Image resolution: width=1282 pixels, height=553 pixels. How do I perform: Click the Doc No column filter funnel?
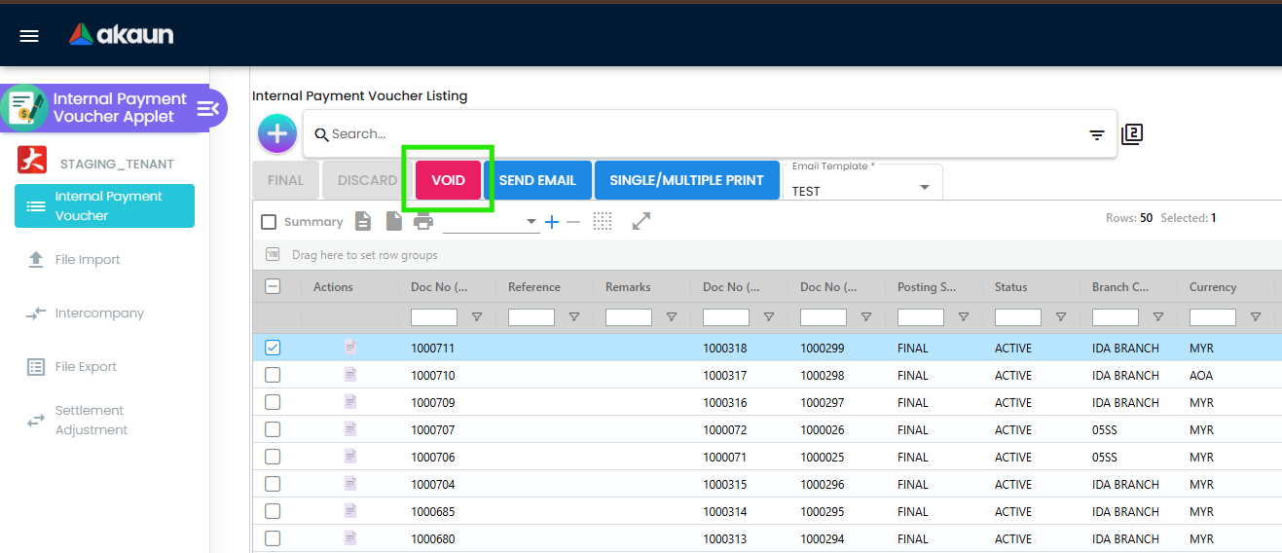(477, 317)
